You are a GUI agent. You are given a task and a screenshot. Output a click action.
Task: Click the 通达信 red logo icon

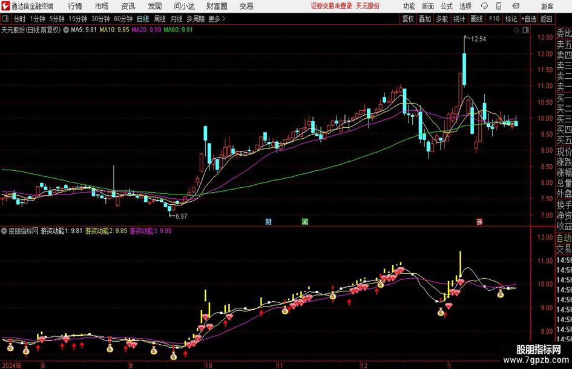tap(5, 6)
